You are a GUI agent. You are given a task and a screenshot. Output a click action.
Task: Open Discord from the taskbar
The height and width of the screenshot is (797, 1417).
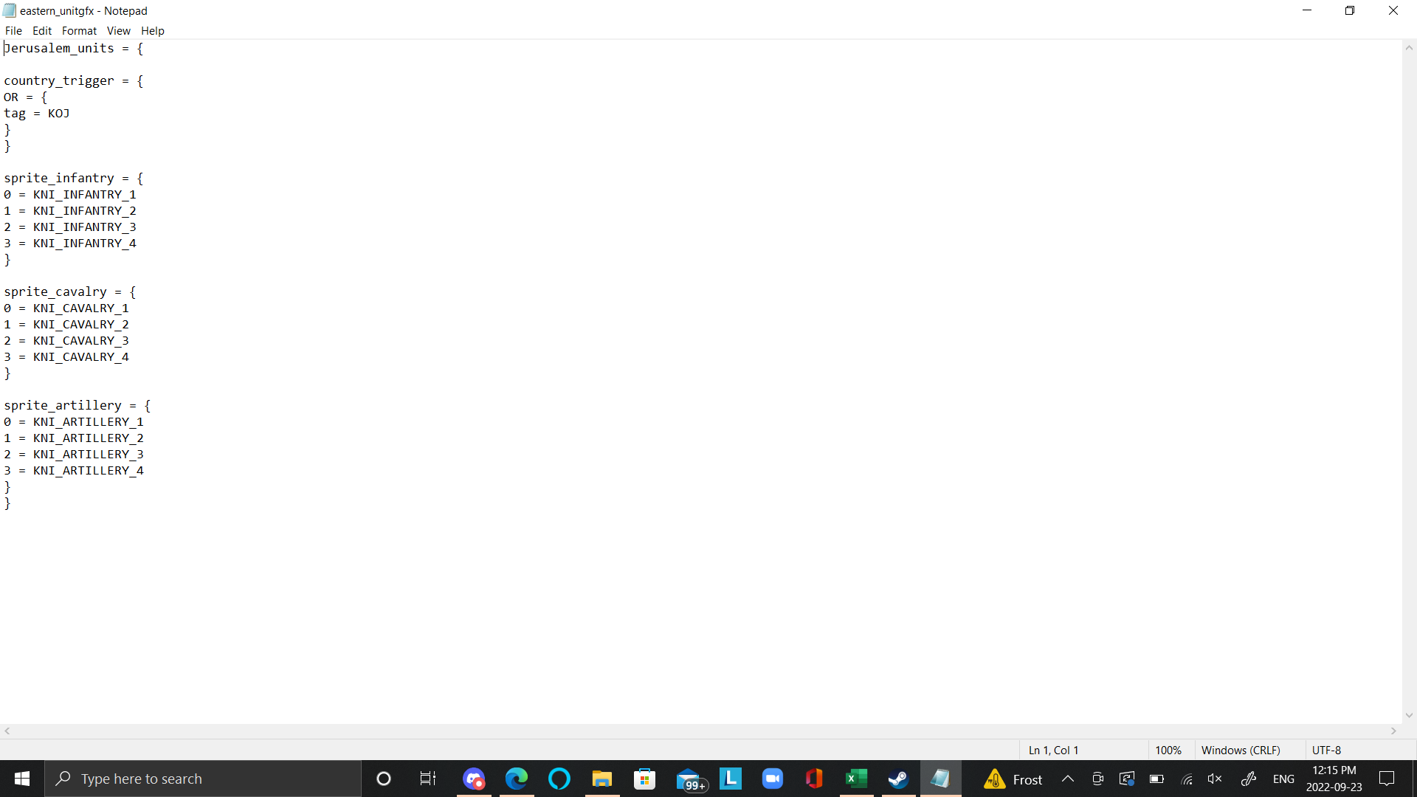pyautogui.click(x=474, y=779)
